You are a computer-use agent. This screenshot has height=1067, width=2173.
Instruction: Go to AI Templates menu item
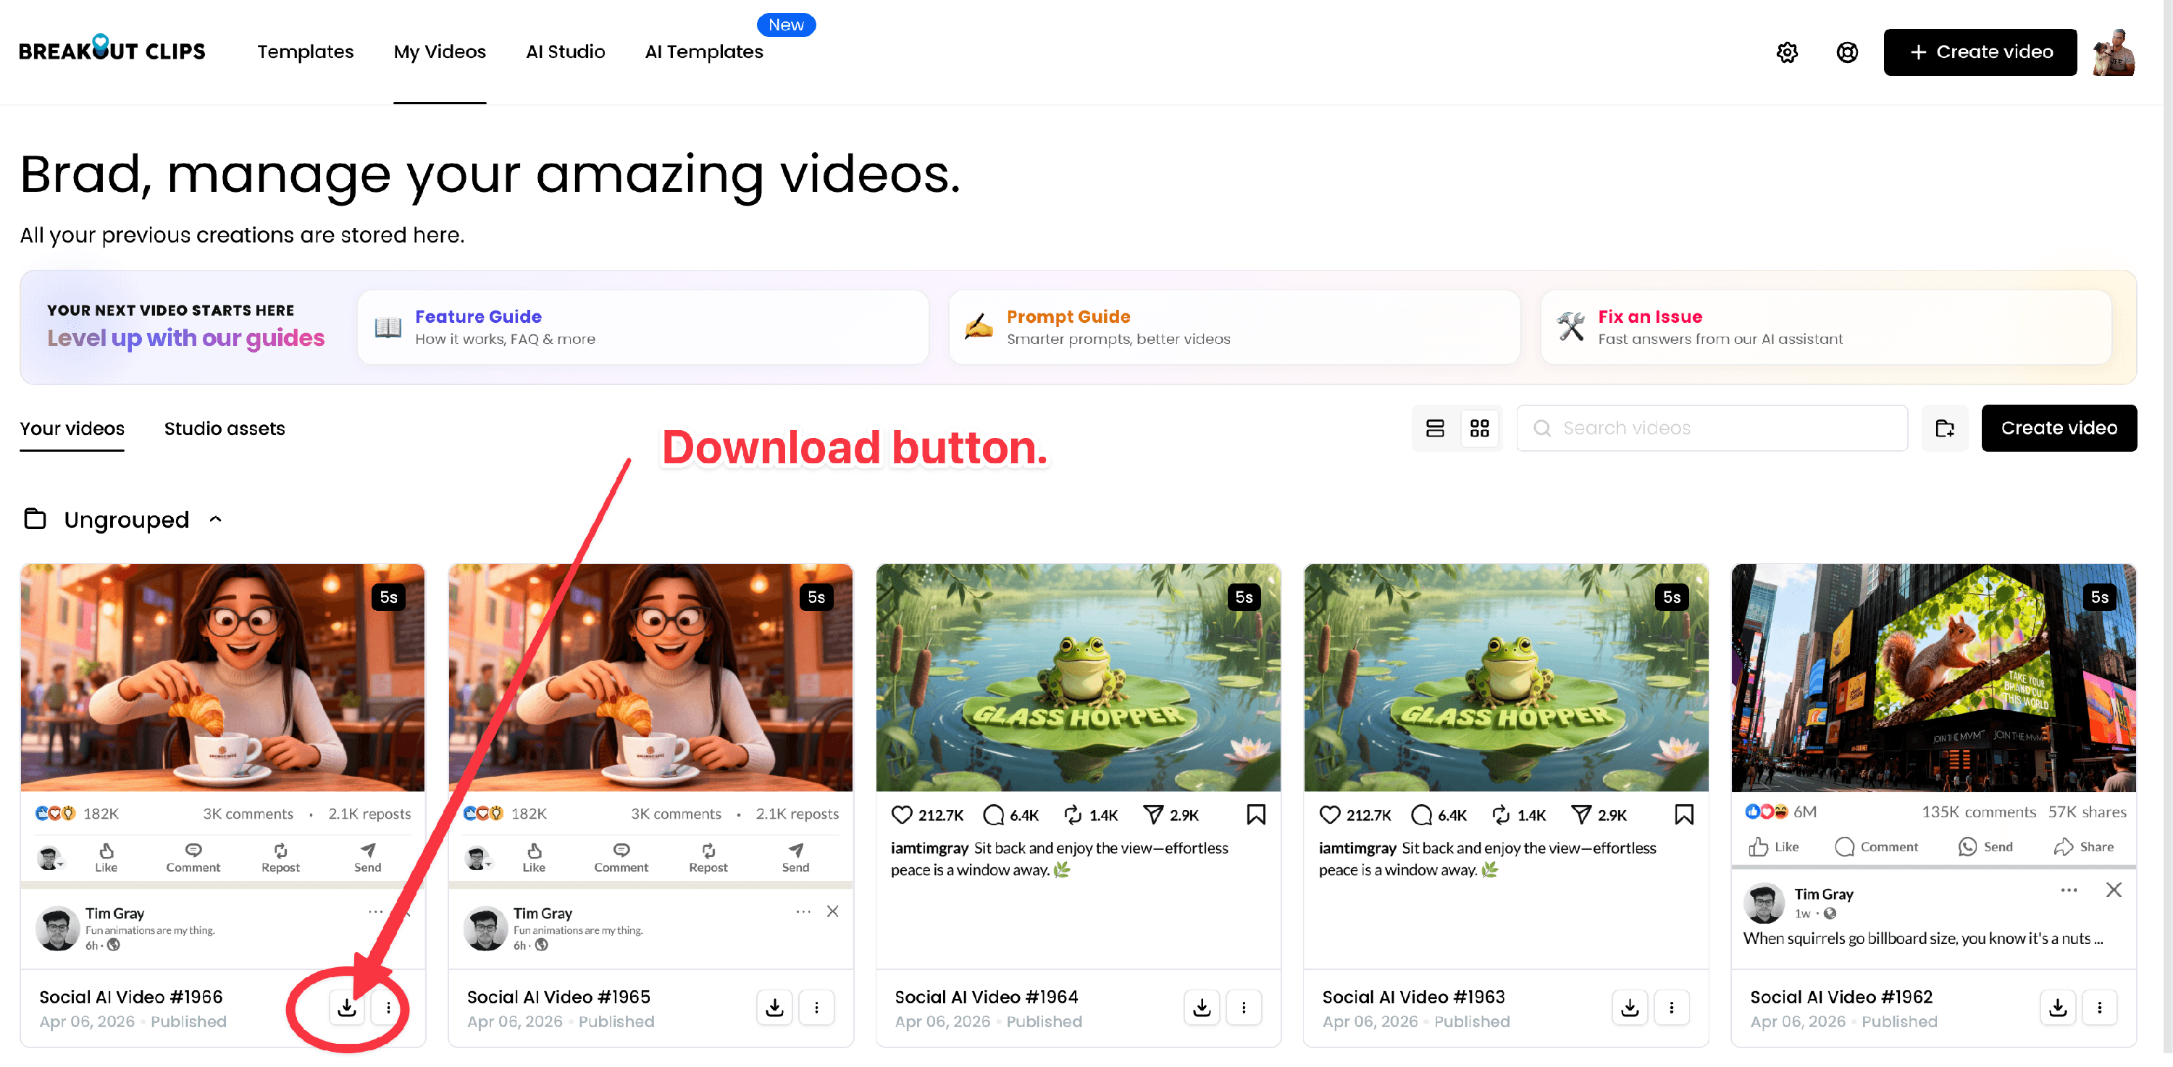click(x=703, y=52)
